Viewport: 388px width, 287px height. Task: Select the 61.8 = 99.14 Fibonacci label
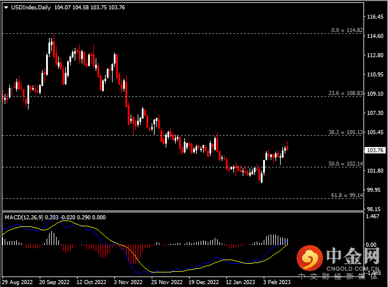[347, 195]
